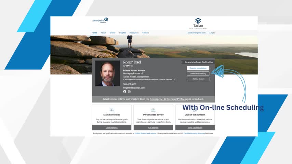Click Roger Dael's profile photo

108,73
